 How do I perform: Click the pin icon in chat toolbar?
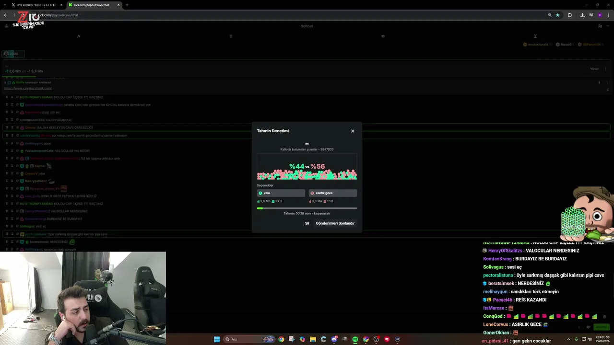click(78, 36)
